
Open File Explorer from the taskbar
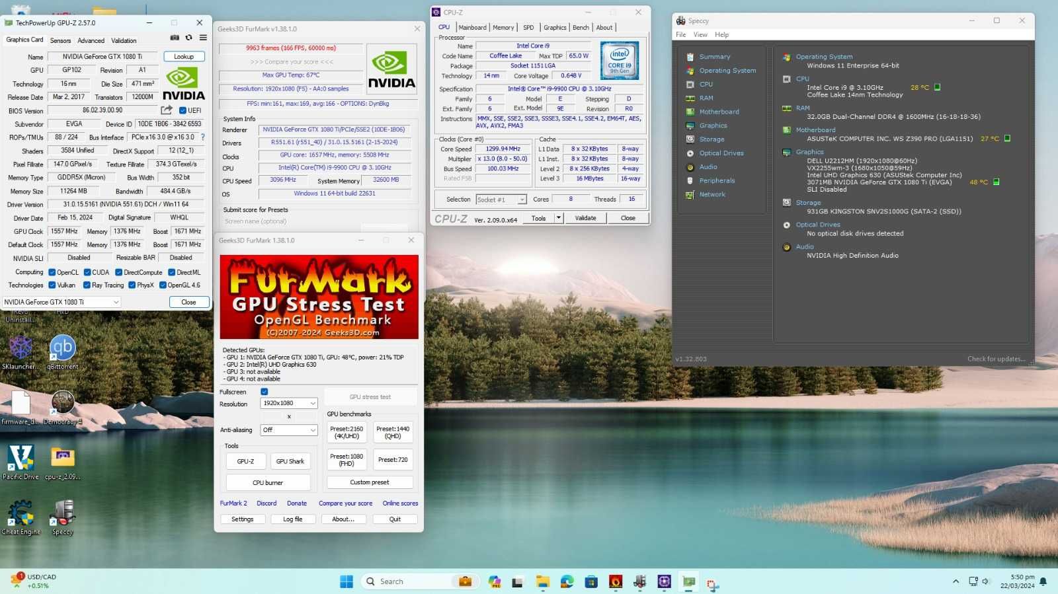543,581
